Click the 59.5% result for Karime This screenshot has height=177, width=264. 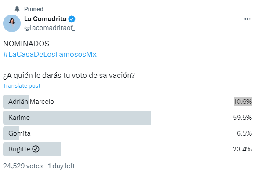point(242,118)
